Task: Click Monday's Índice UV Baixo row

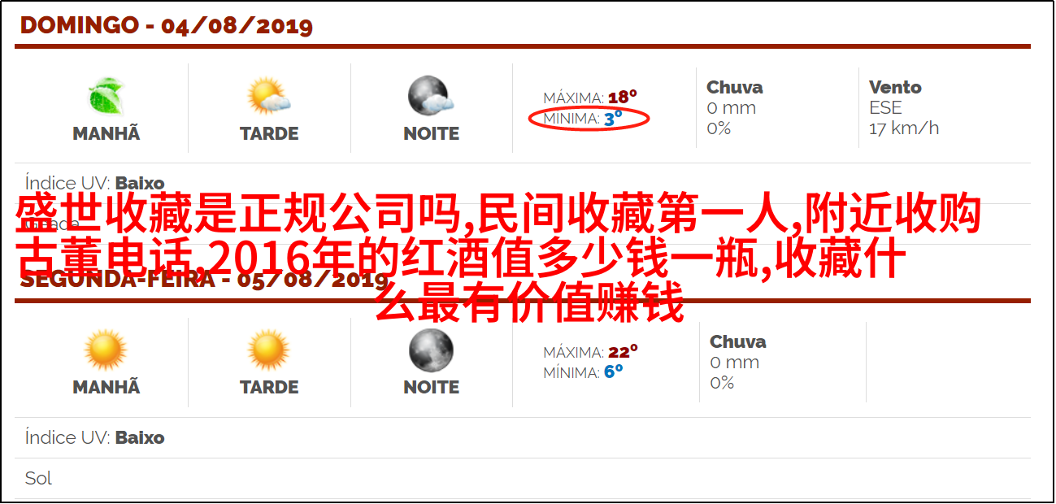Action: pyautogui.click(x=522, y=437)
